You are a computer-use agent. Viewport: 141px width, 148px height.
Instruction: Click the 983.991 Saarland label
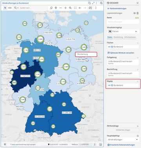[20, 106]
